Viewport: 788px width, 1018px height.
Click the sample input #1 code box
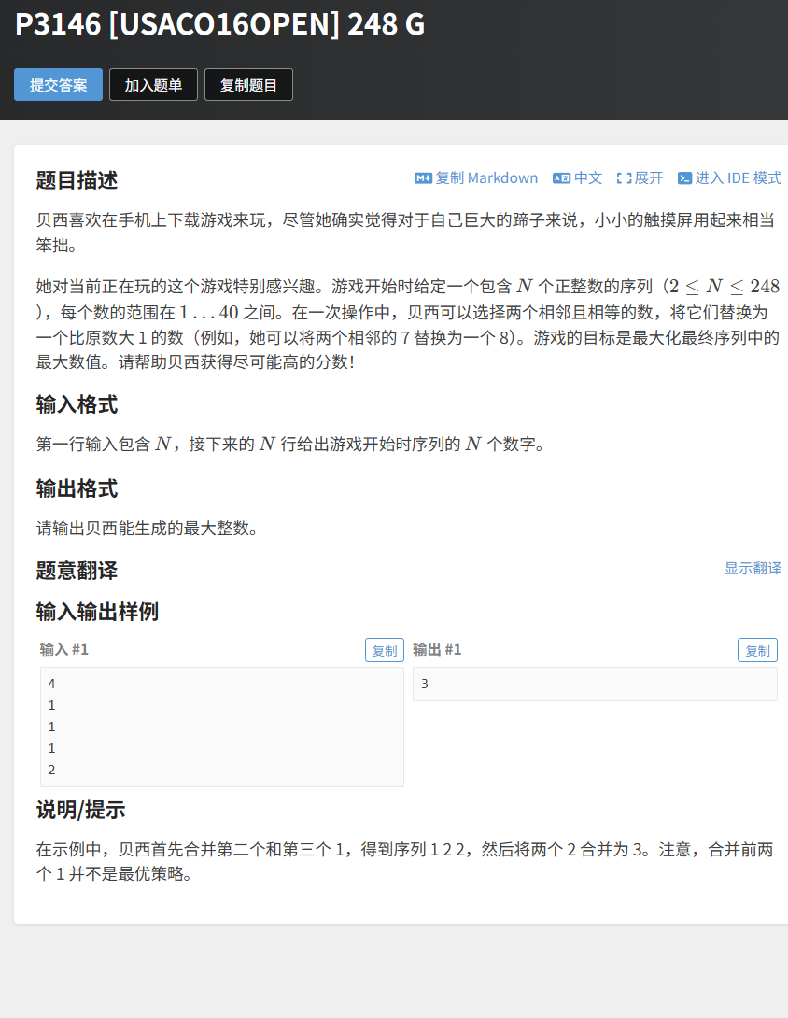[222, 727]
